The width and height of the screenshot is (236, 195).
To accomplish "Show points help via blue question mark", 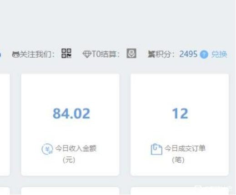I will pos(204,55).
